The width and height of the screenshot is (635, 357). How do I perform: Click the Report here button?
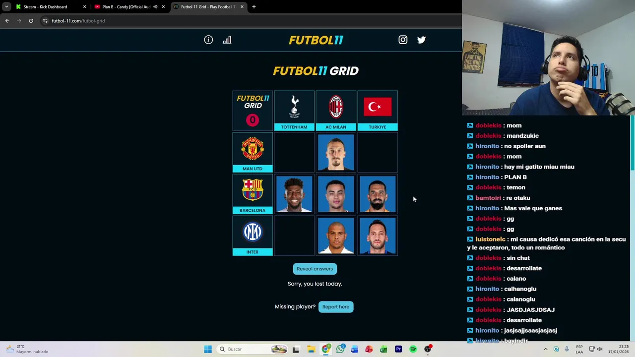click(336, 306)
